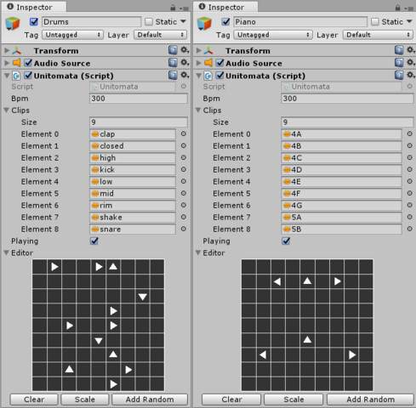
Task: Click Drums GameObject cube icon
Action: [x=13, y=24]
